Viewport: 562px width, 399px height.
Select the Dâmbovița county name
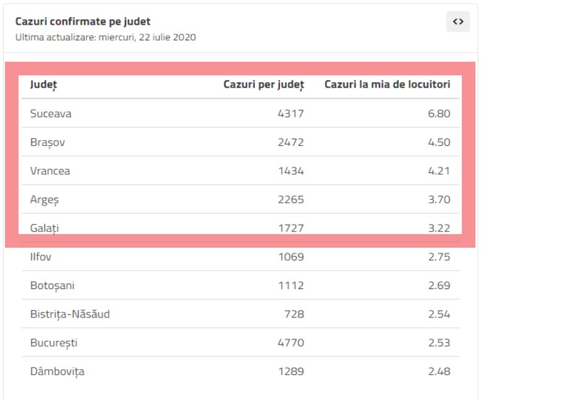57,372
